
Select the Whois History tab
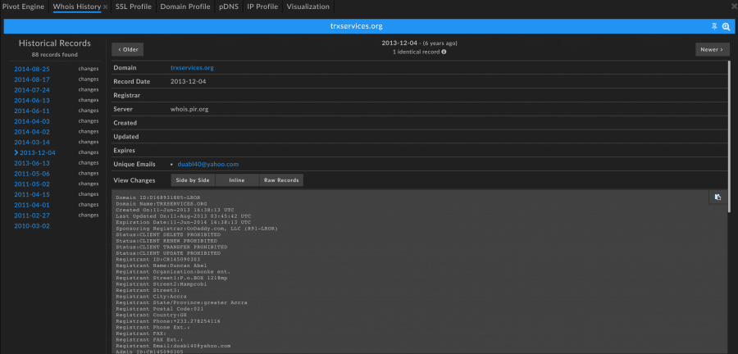(77, 7)
